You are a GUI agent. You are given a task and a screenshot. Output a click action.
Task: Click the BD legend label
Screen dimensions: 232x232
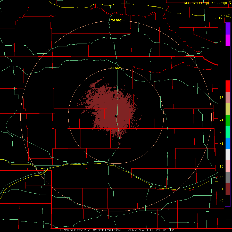pyautogui.click(x=221, y=109)
